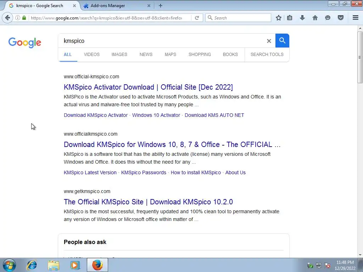Screen dimensions: 363x272
Task: Open network status tray icon
Action: (x=319, y=265)
